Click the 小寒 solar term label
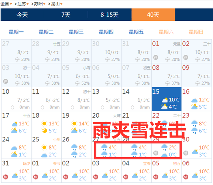The width and height of the screenshot is (213, 185). tap(87, 68)
